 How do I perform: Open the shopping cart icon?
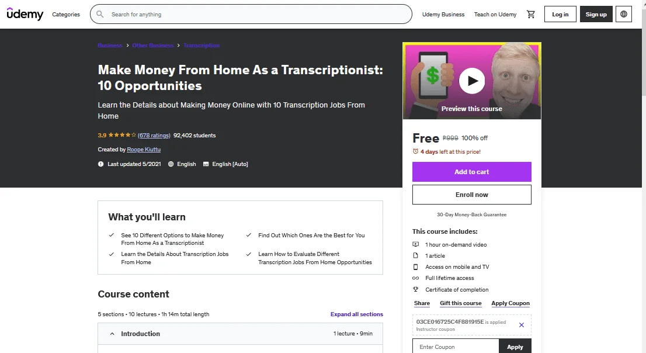click(530, 14)
